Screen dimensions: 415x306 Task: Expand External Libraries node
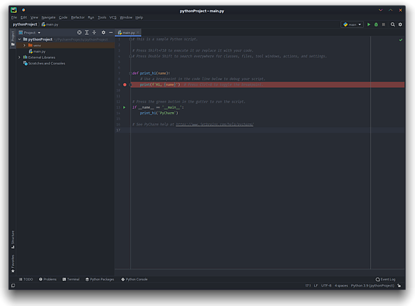(x=19, y=57)
